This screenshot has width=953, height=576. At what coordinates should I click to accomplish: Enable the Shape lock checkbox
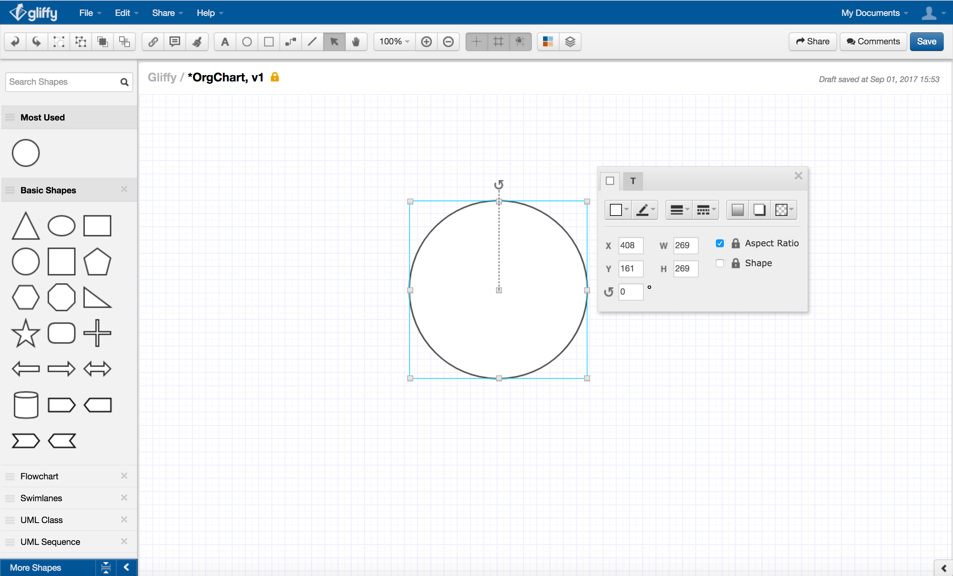point(720,263)
